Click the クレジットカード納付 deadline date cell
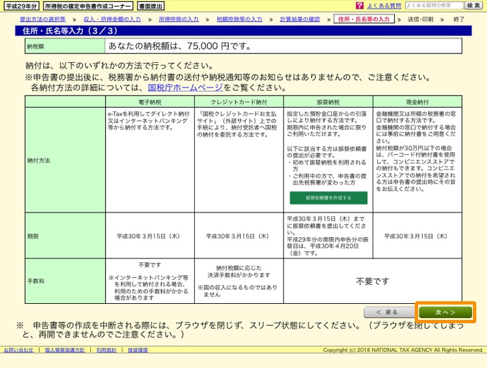Viewport: 487px width, 368px height. coord(239,236)
